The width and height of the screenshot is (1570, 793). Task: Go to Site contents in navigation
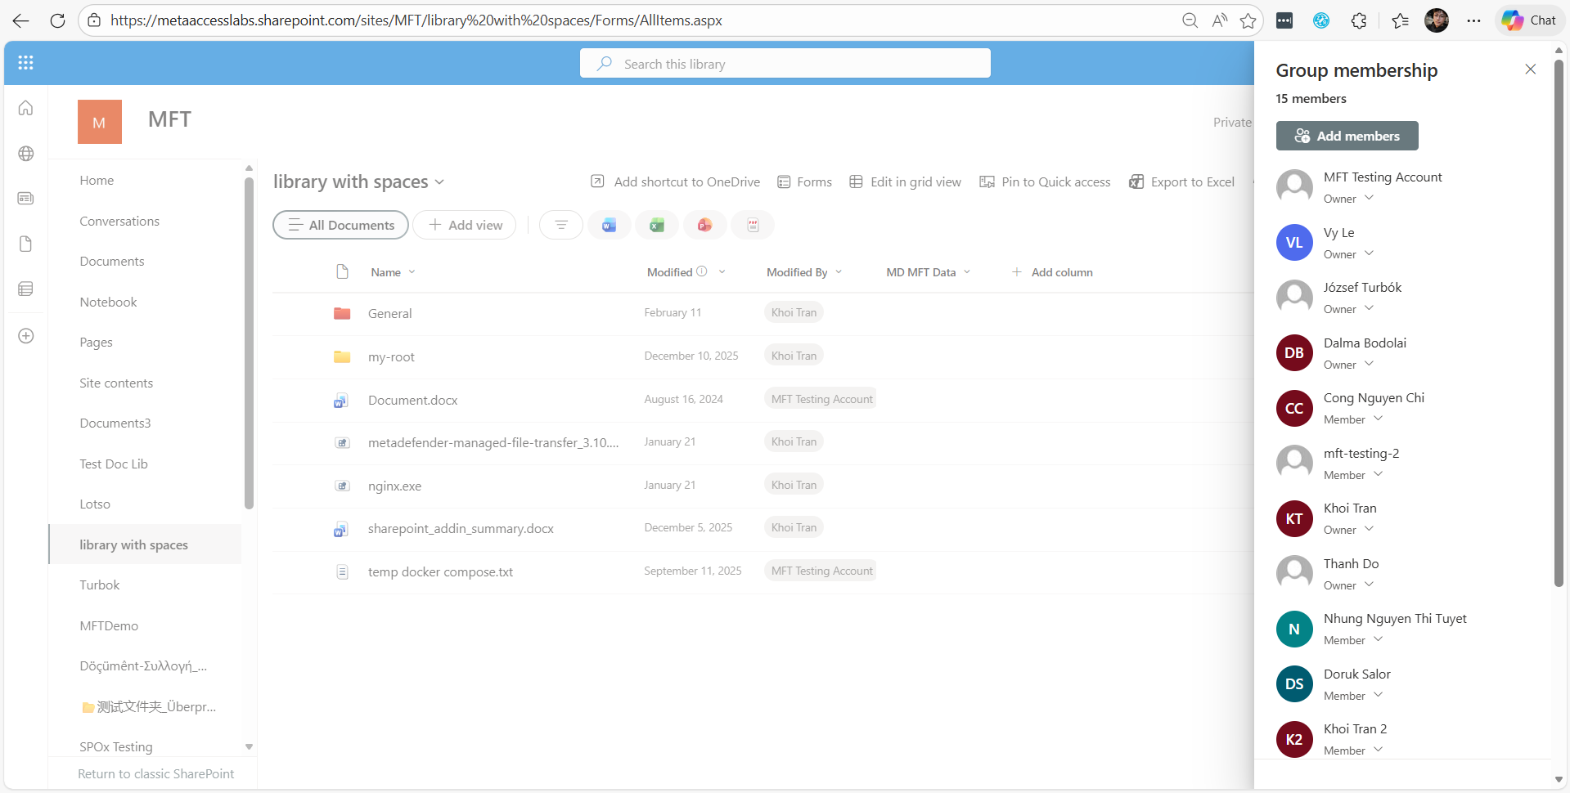(x=116, y=383)
